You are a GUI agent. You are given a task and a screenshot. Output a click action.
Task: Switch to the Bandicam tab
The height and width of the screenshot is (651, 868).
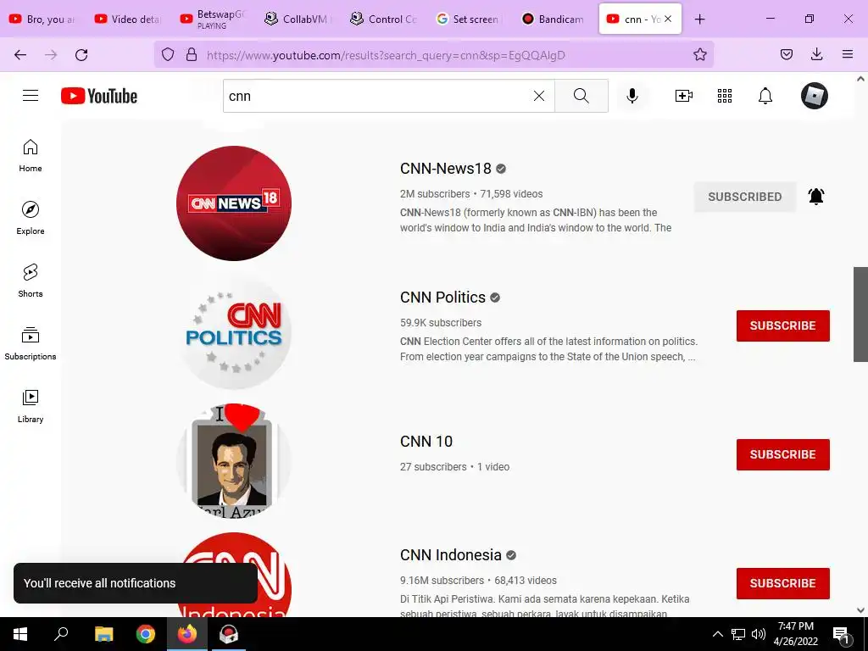point(554,19)
